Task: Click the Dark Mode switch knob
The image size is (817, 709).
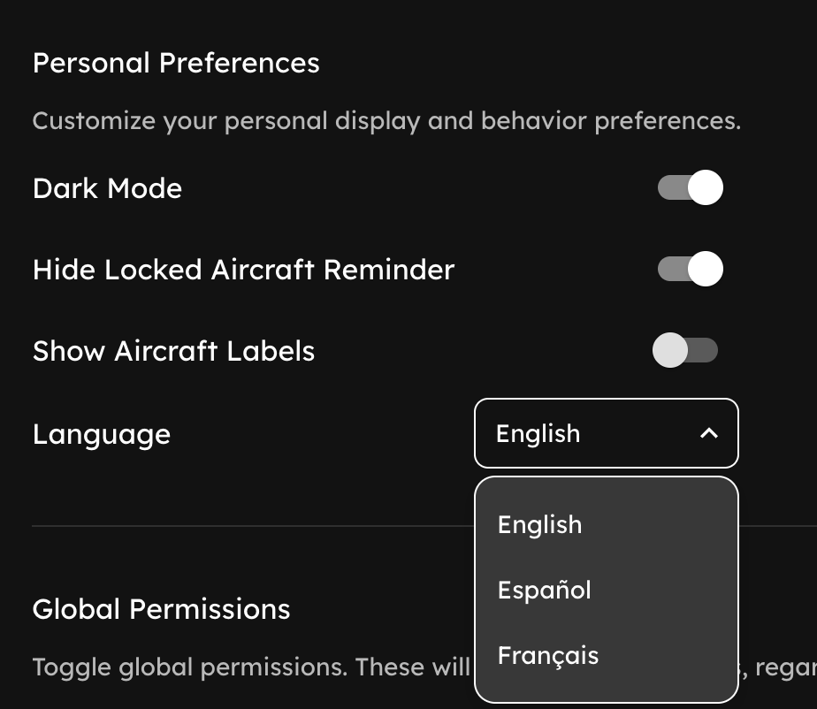Action: click(704, 187)
